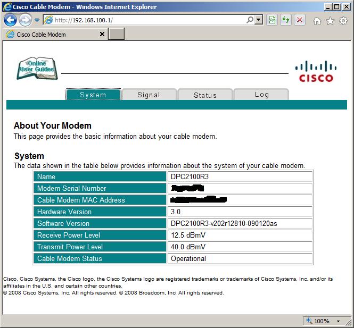354x328 pixels.
Task: Click the search magnifier in address bar
Action: [250, 20]
